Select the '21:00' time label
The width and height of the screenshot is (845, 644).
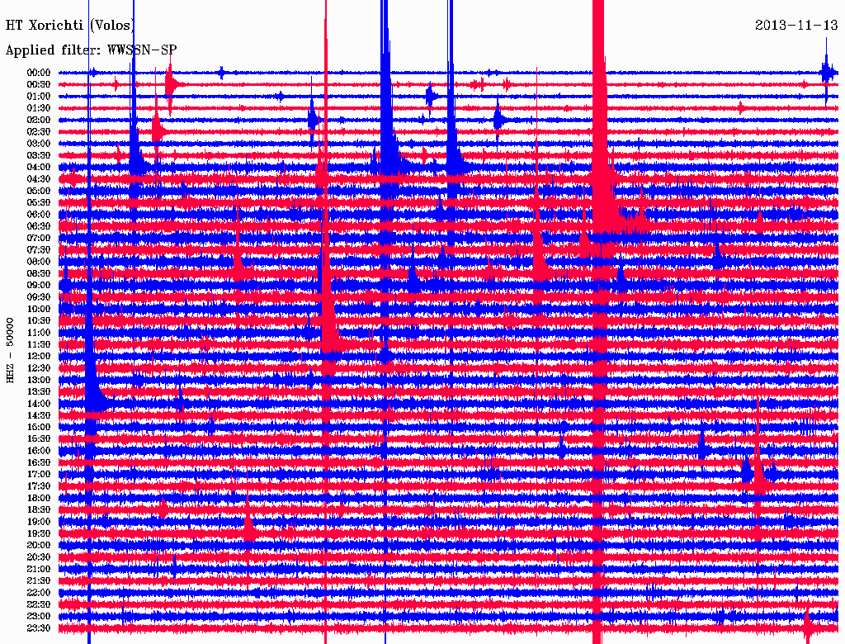coord(39,569)
